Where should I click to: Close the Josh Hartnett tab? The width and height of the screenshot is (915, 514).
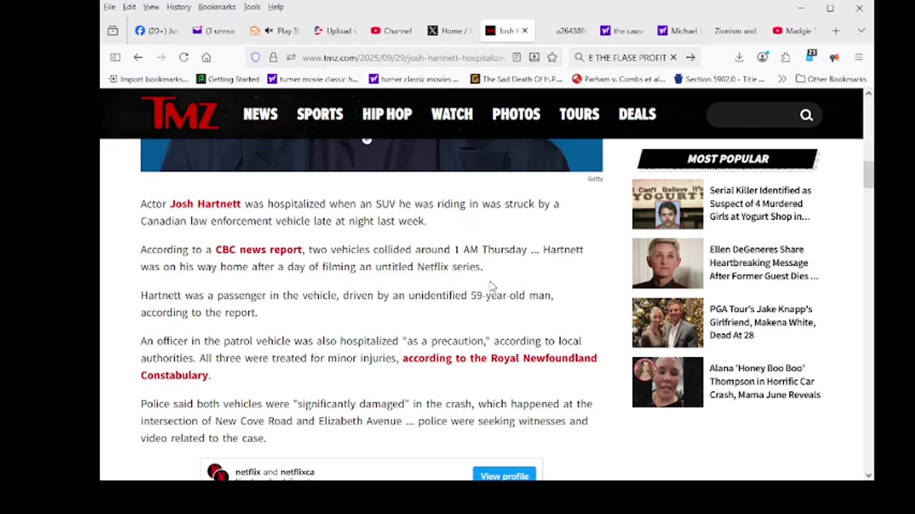click(x=524, y=31)
